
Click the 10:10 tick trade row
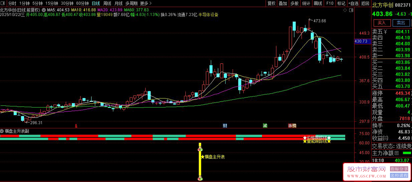click(392, 160)
